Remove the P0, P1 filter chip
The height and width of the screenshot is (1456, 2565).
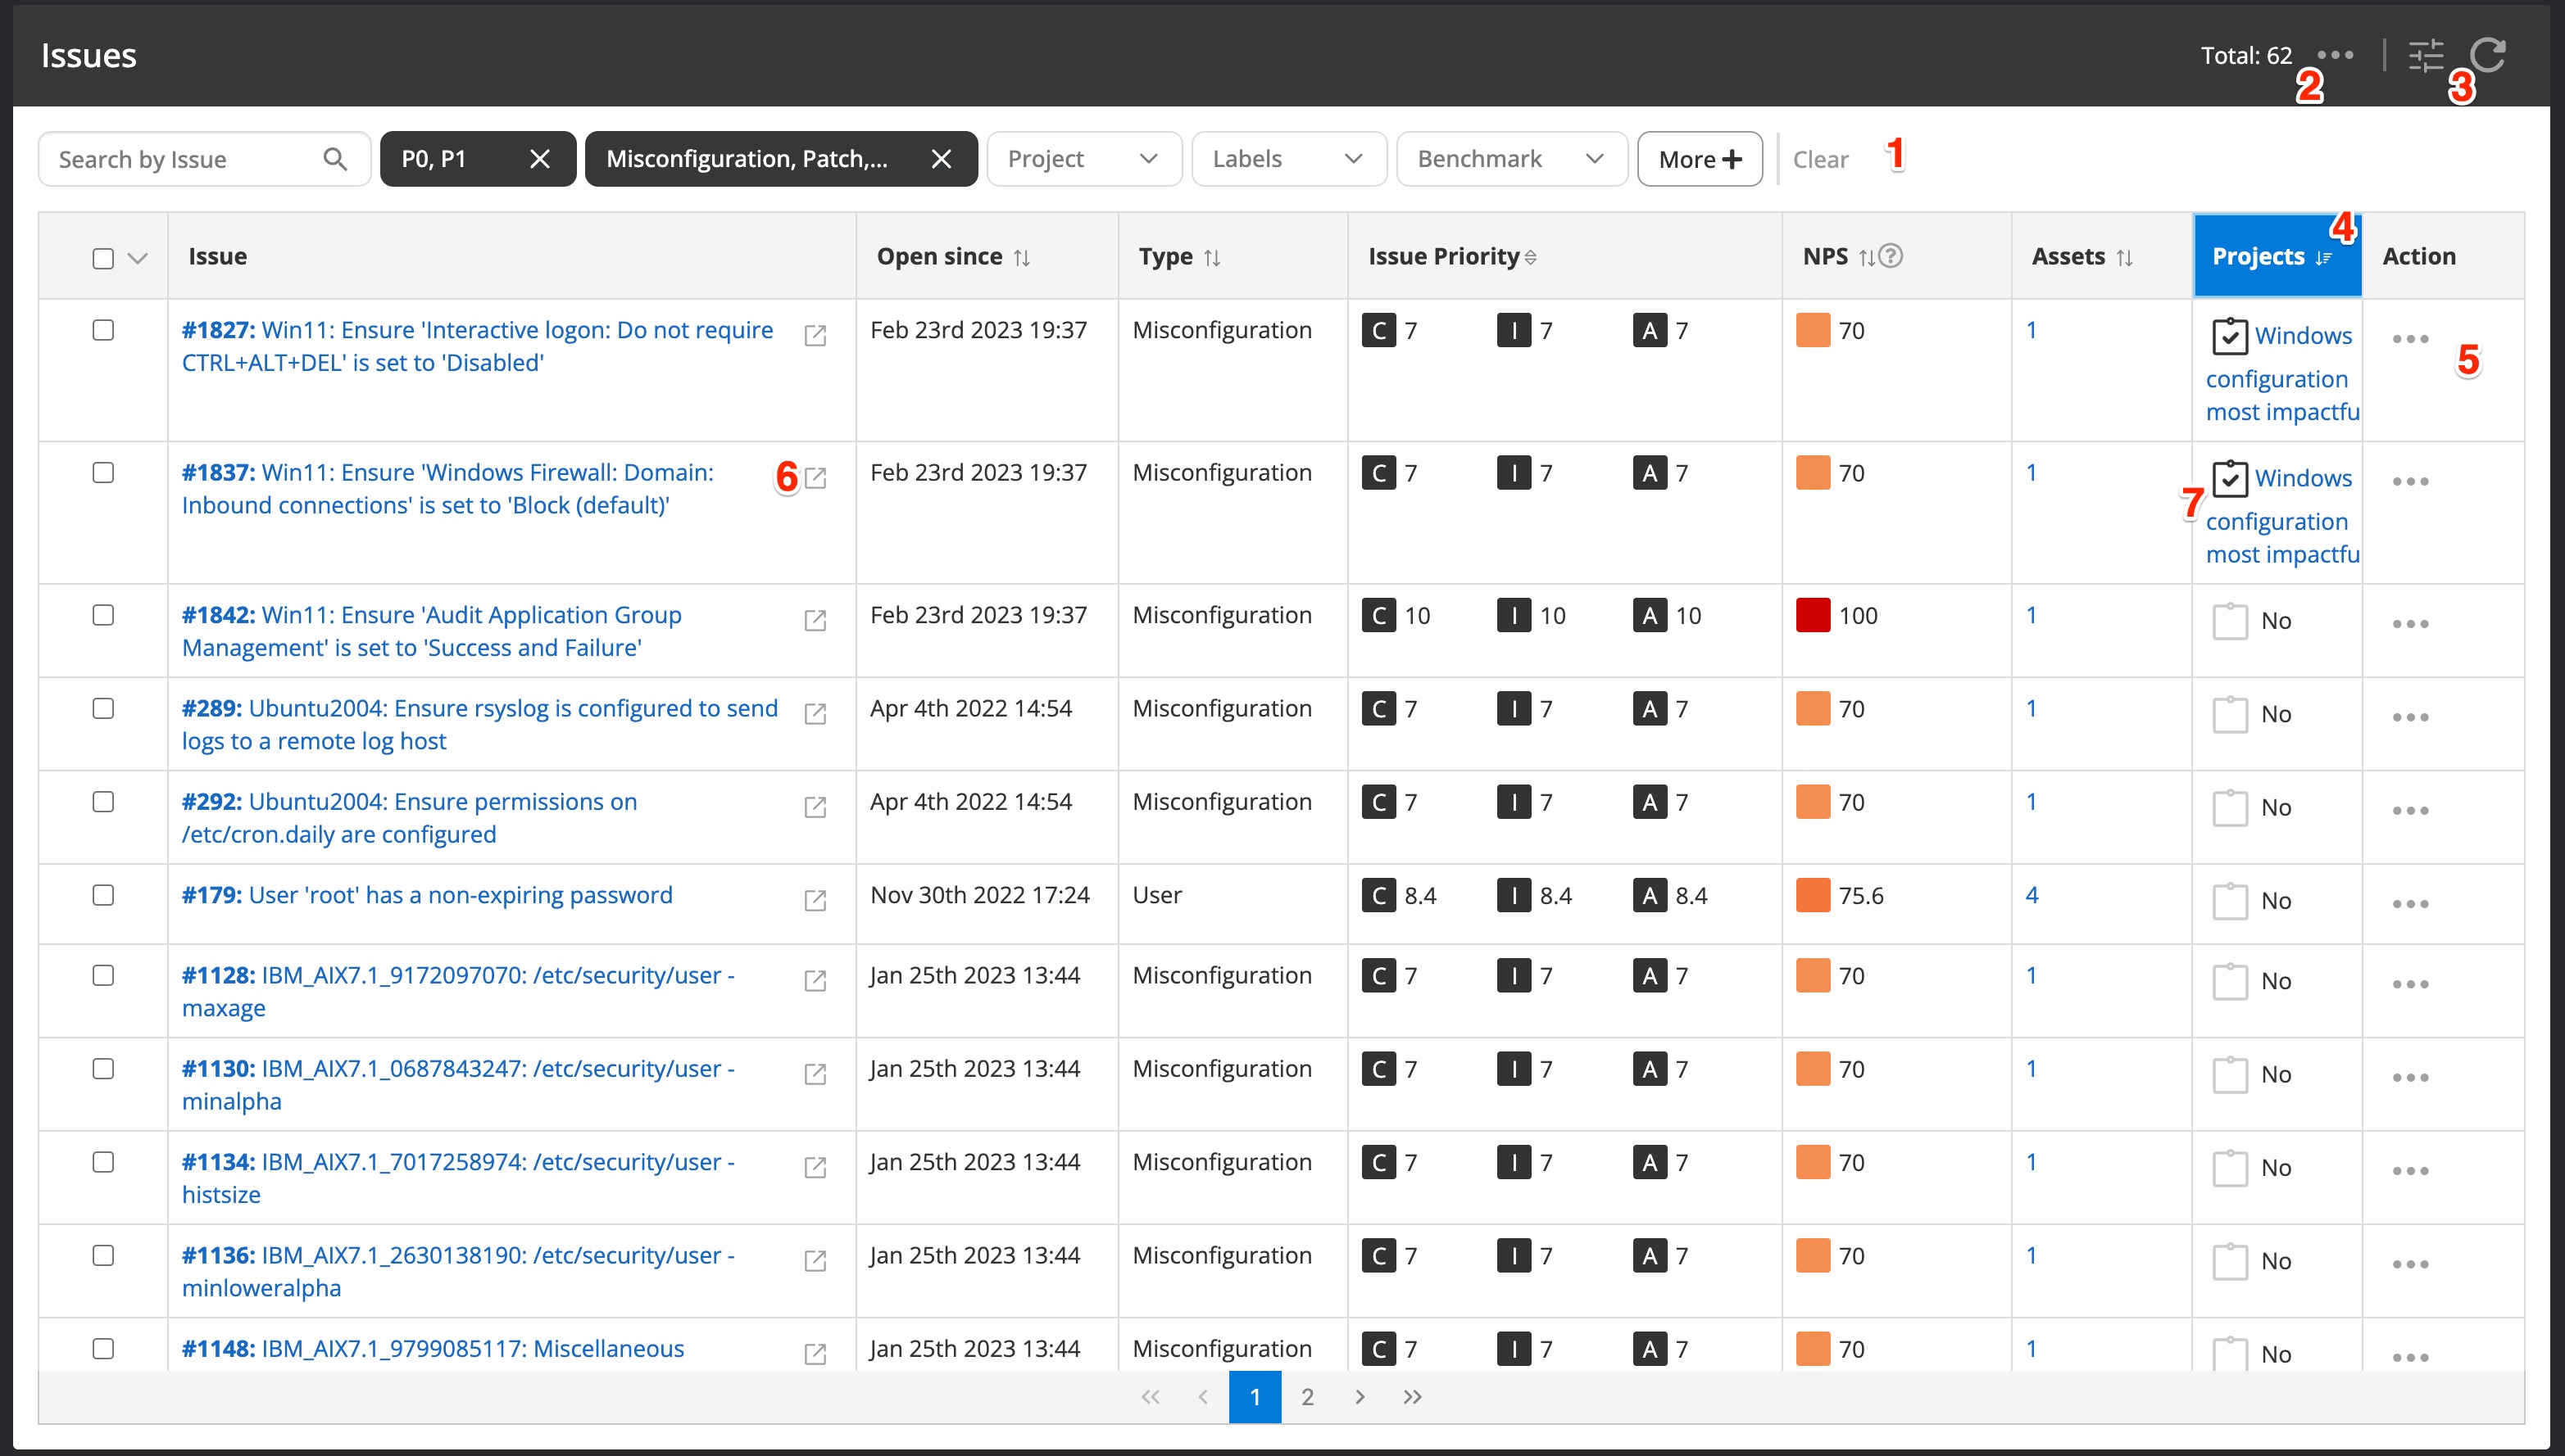(x=539, y=159)
